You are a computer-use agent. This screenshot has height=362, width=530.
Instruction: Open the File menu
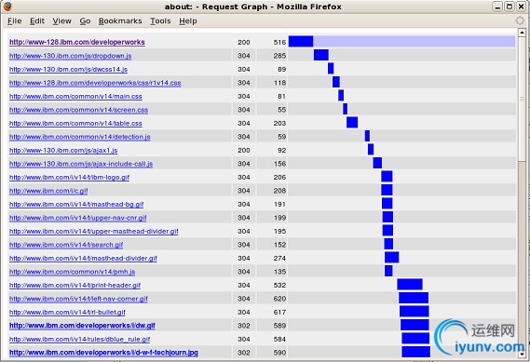point(15,20)
